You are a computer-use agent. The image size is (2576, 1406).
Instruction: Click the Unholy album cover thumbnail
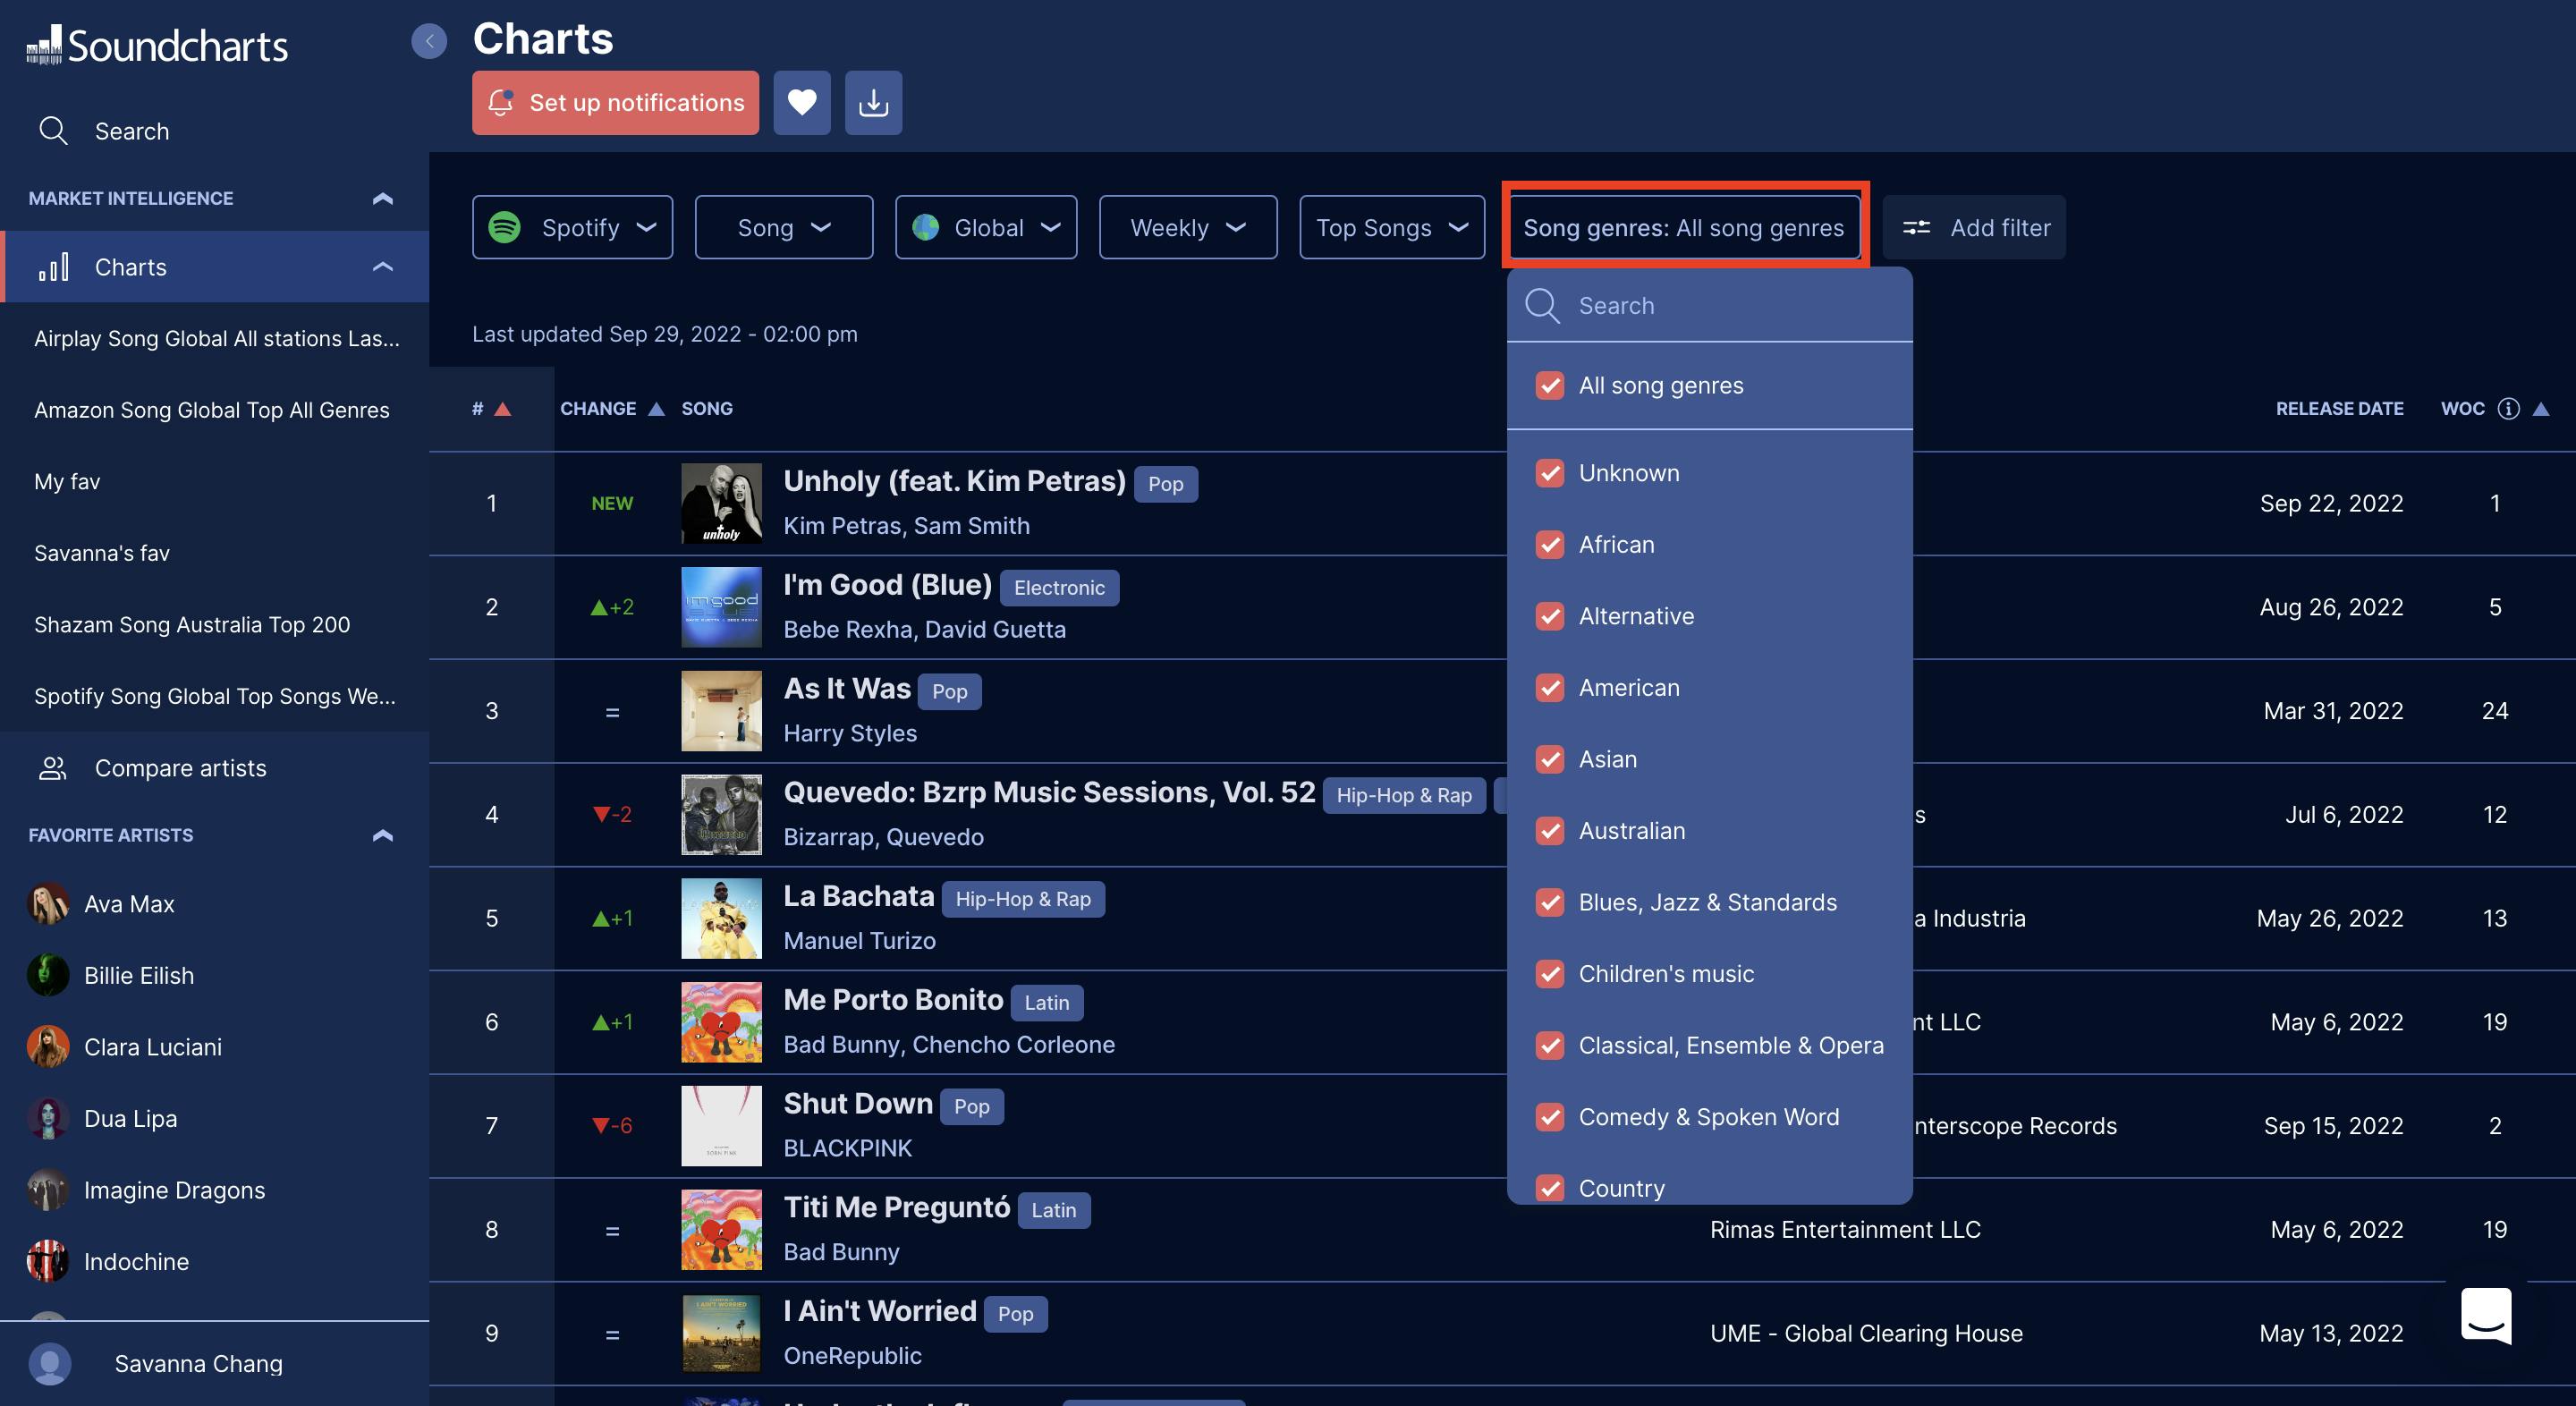coord(721,503)
